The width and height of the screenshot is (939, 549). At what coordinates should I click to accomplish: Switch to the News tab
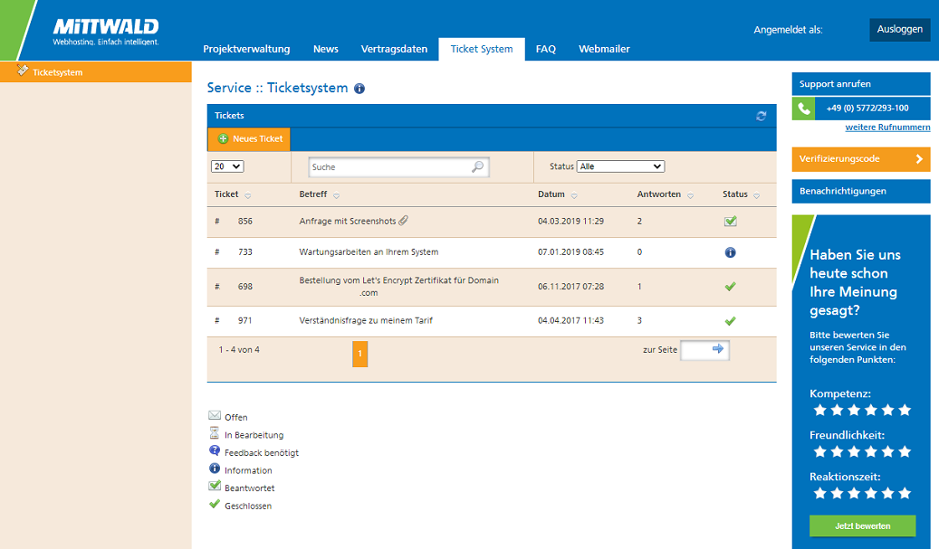tap(326, 49)
